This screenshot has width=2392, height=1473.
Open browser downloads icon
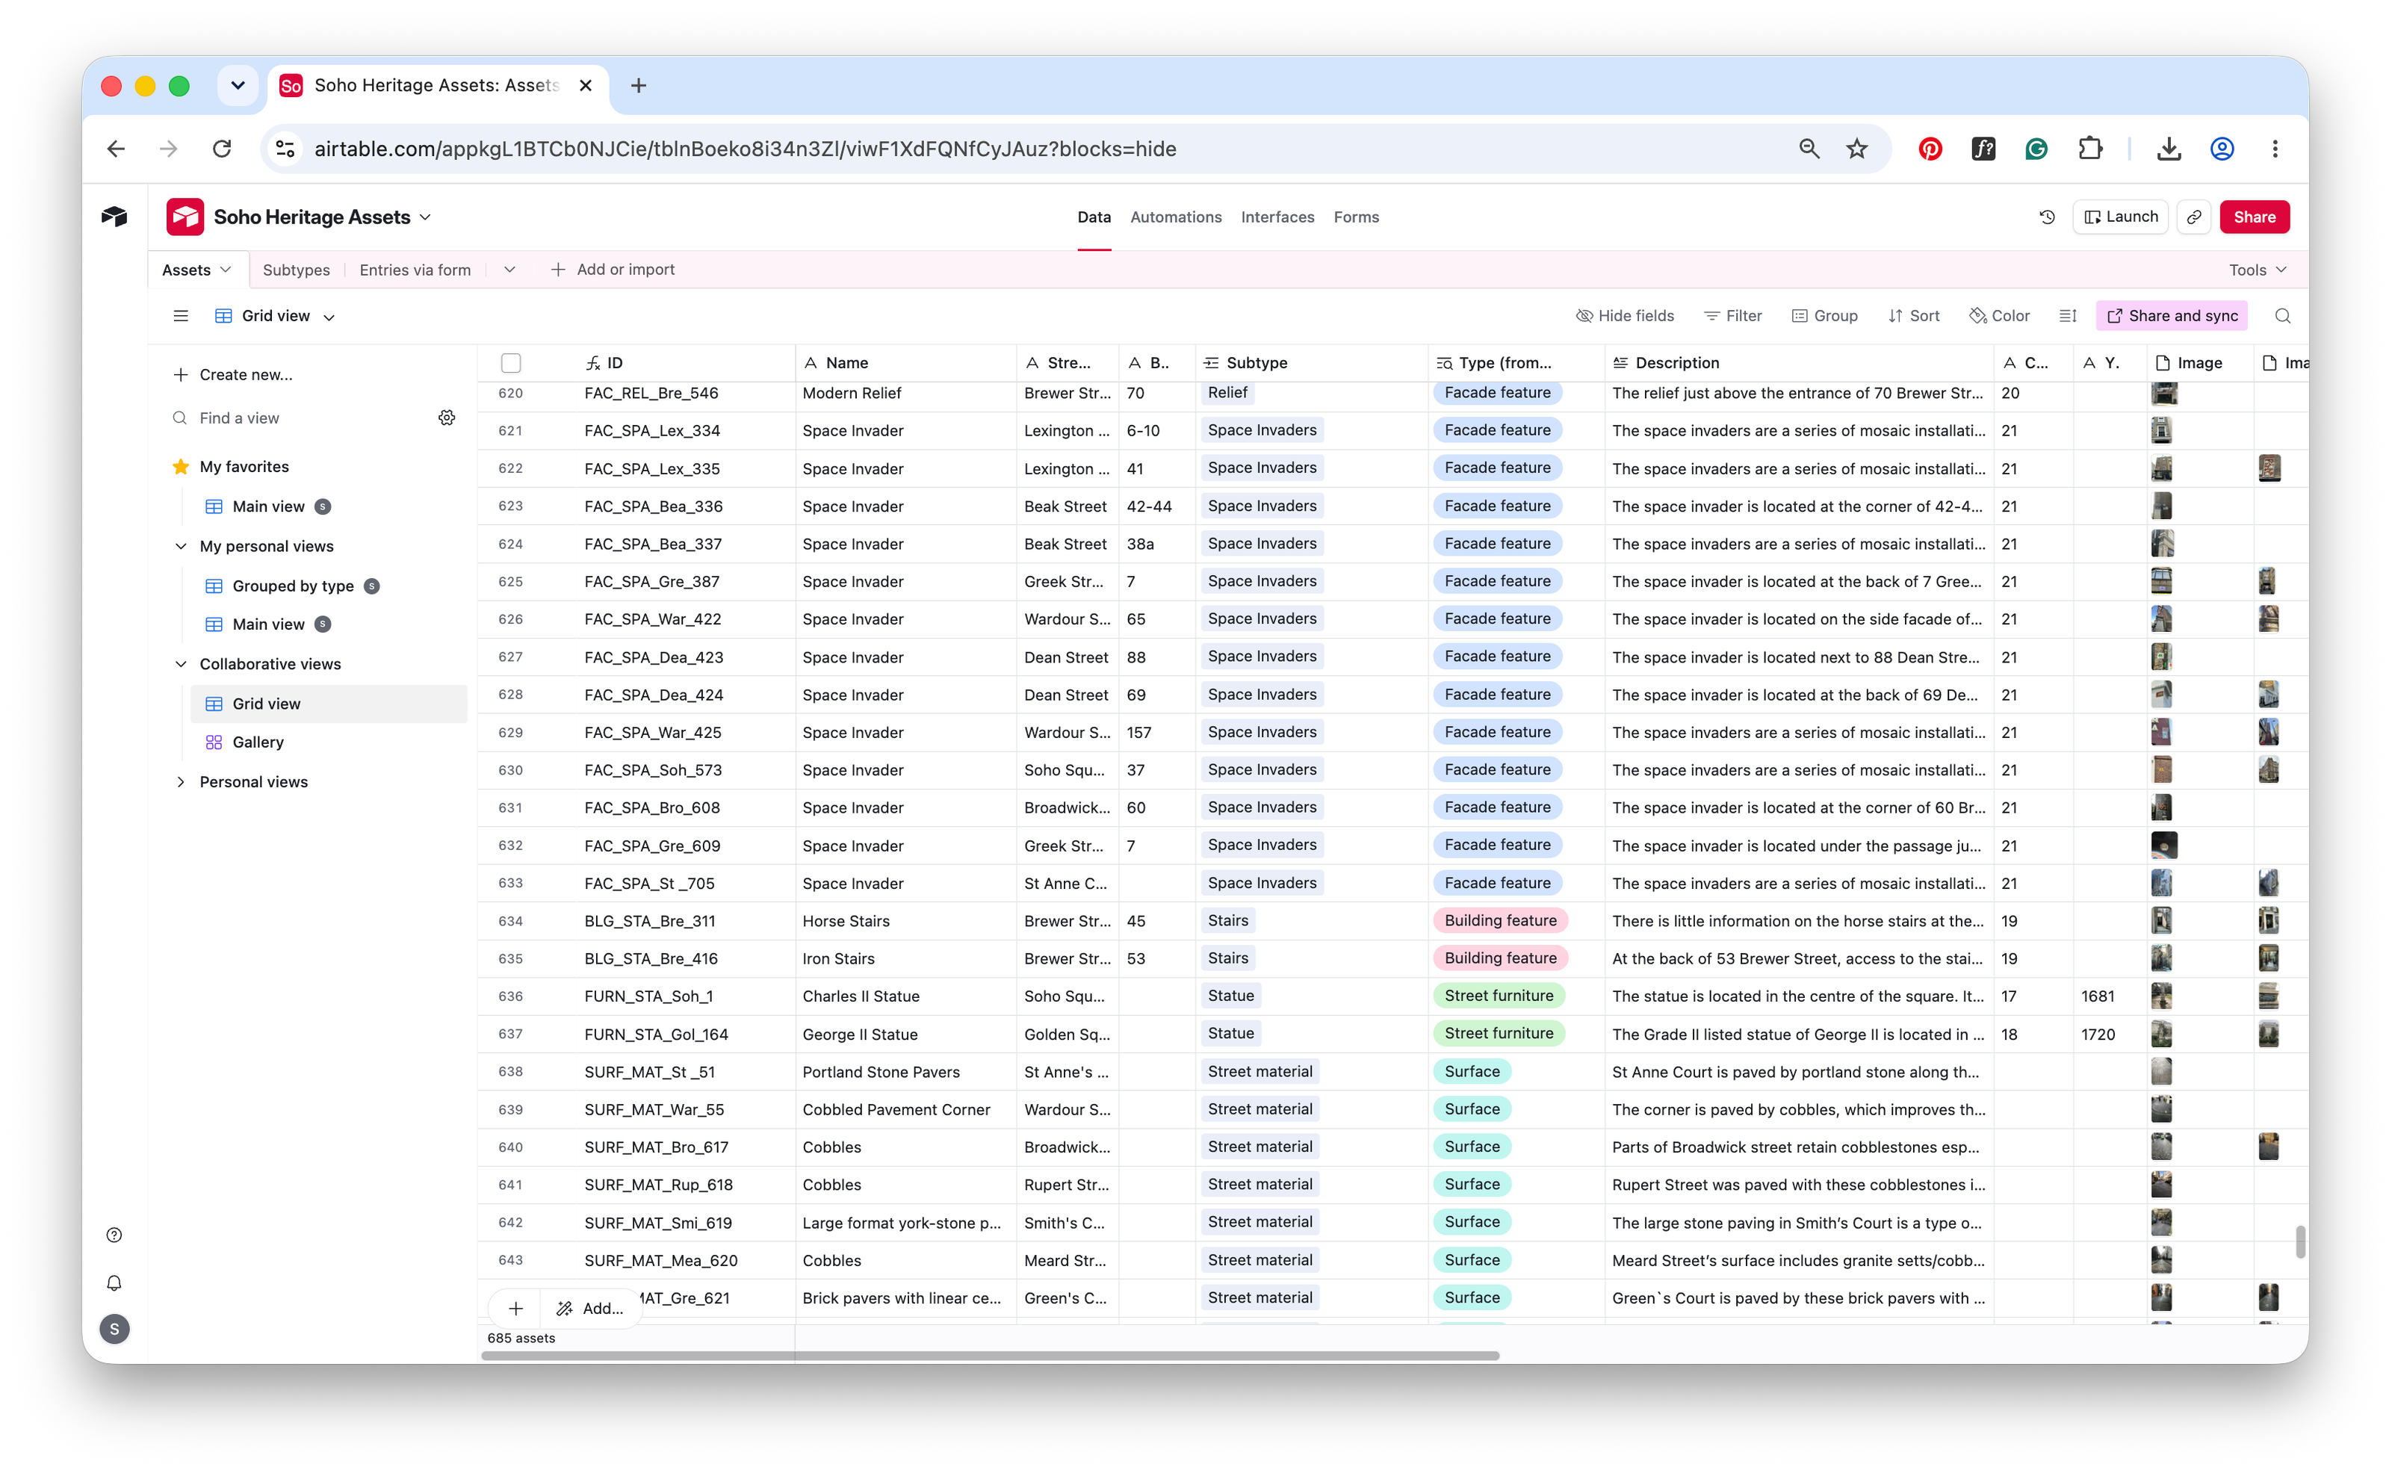click(x=2169, y=149)
